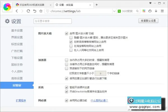
Task: Enable 隐藏图片放大镜图标 checkbox
Action: point(71,38)
